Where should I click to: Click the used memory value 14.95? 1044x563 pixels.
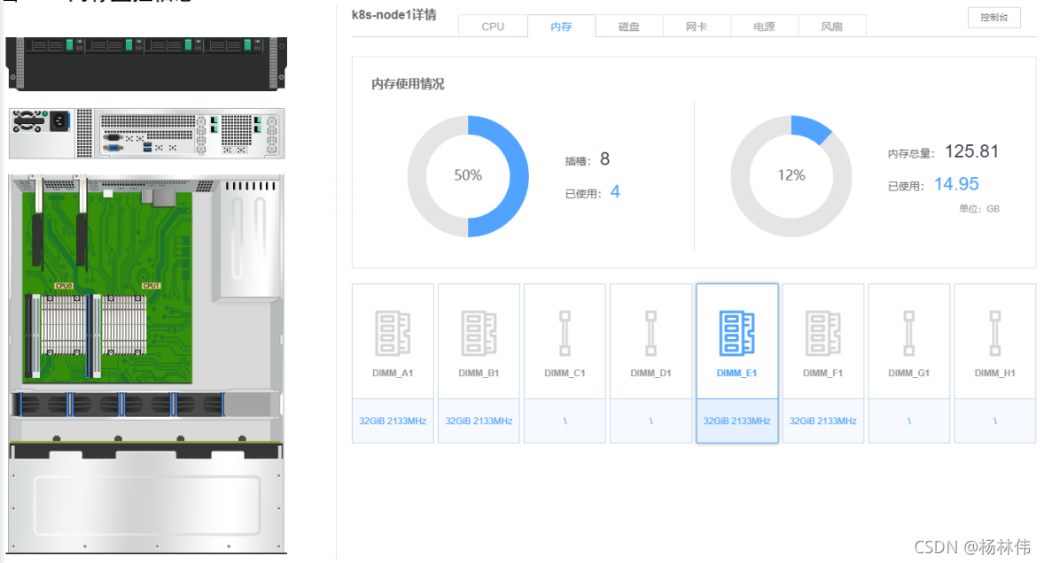click(x=956, y=184)
